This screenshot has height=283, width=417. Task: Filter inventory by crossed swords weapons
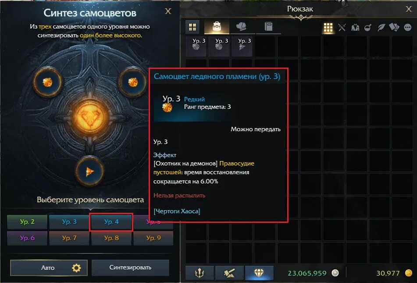pyautogui.click(x=342, y=27)
